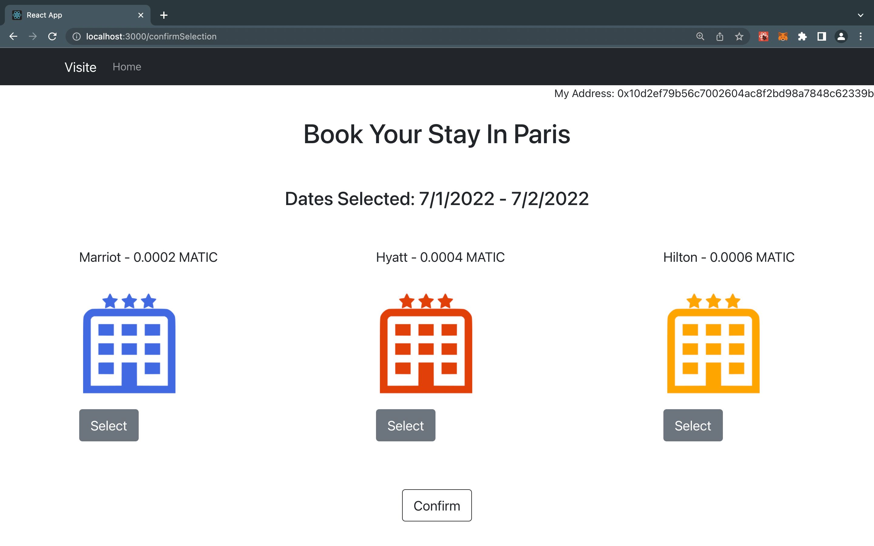Click the share page icon
Viewport: 874px width, 546px height.
(720, 36)
